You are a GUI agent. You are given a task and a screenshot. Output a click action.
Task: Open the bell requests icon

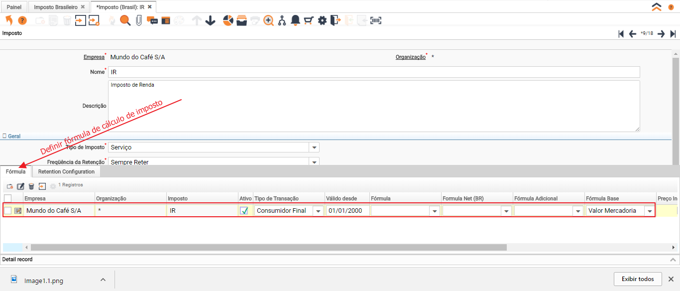pyautogui.click(x=295, y=20)
